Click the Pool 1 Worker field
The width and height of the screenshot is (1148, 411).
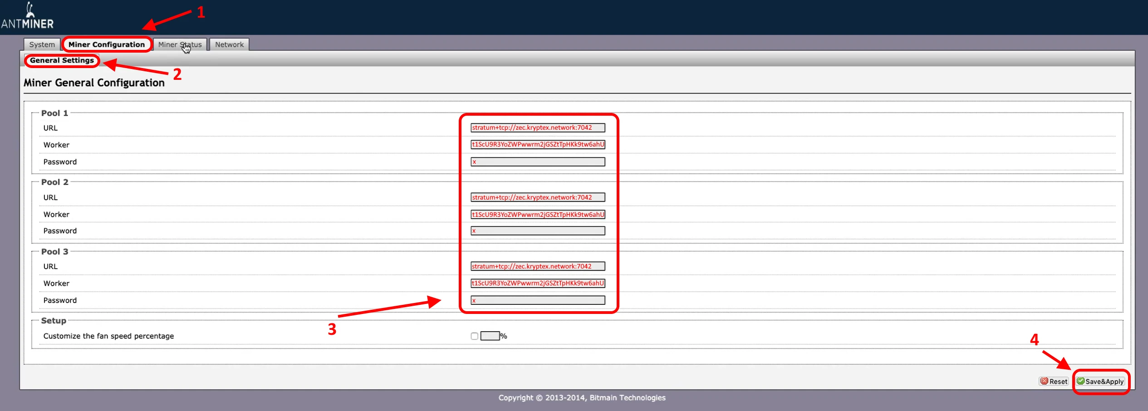pyautogui.click(x=537, y=144)
